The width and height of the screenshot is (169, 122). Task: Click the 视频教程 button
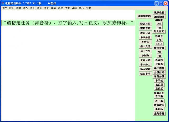(159, 13)
